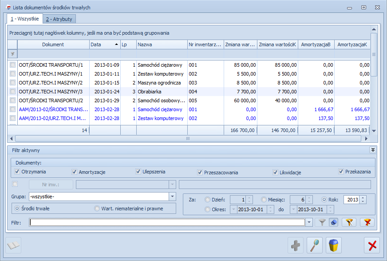Toggle Ulepszenia documents checkbox
This screenshot has height=261, width=387.
click(x=138, y=172)
